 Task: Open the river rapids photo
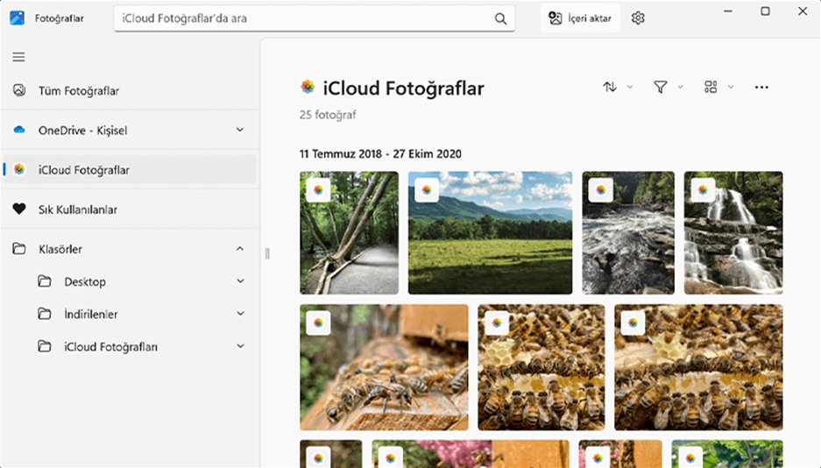point(628,233)
